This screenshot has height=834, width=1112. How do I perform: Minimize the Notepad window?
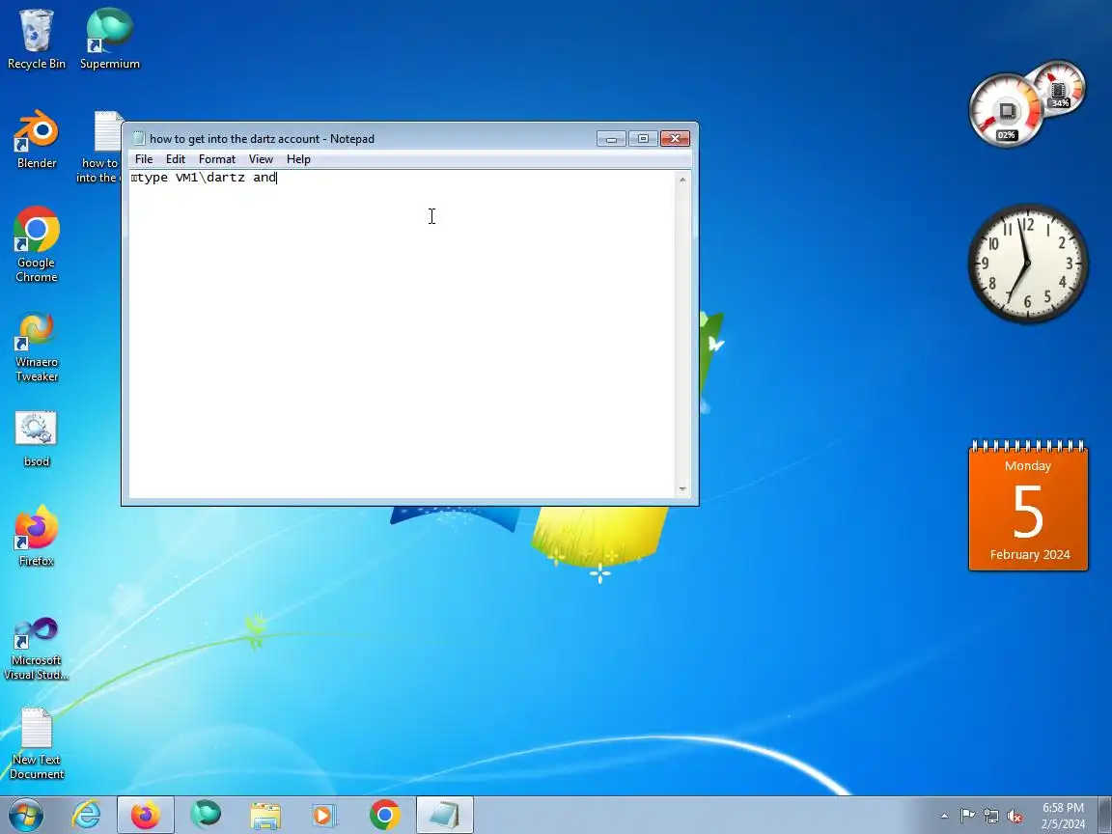tap(611, 138)
